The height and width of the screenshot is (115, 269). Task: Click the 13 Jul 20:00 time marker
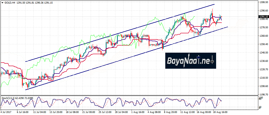click(55, 112)
